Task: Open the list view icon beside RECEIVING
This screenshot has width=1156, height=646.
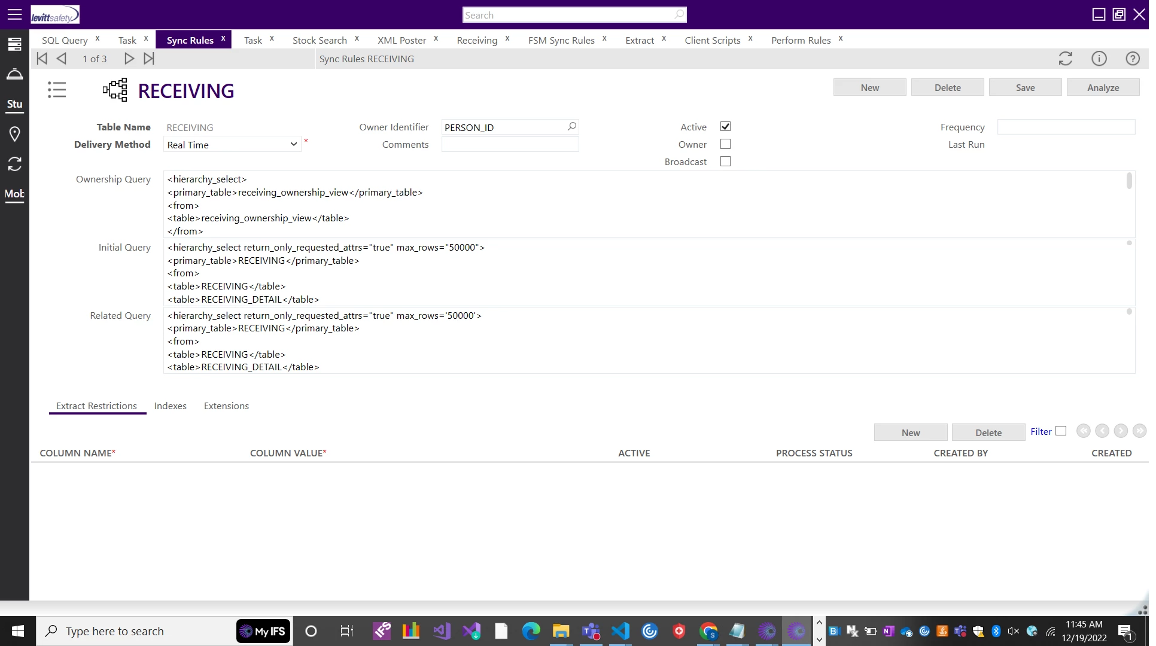Action: point(57,90)
